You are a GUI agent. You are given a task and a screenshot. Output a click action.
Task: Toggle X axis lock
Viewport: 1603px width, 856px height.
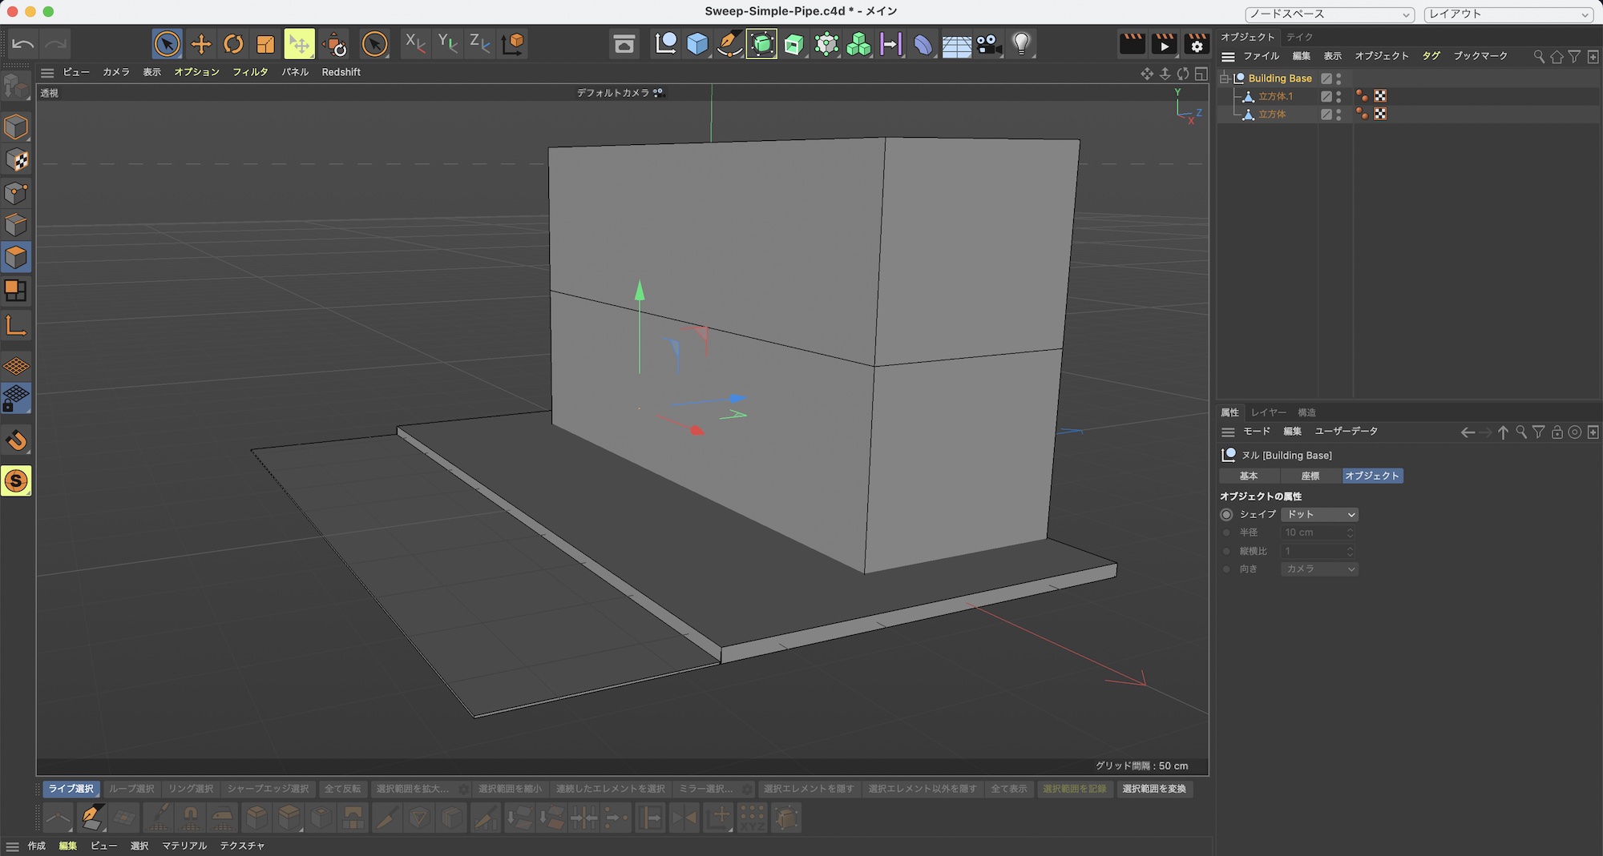pos(414,44)
